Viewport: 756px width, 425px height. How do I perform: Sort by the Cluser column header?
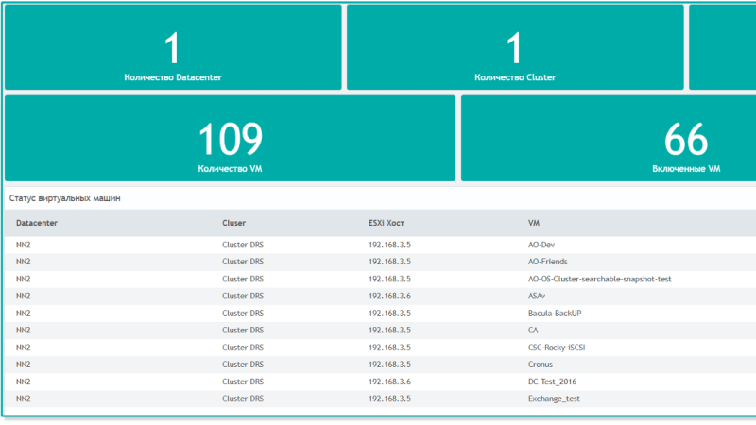233,223
